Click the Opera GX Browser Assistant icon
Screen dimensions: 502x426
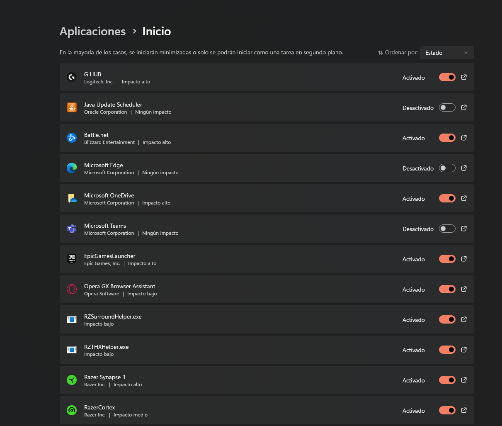coord(72,289)
